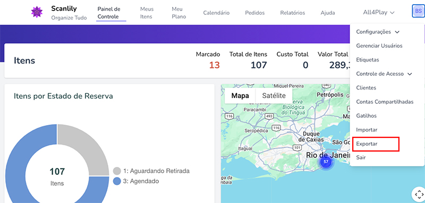Click the Marcado count 13
This screenshot has width=425, height=203.
click(215, 65)
